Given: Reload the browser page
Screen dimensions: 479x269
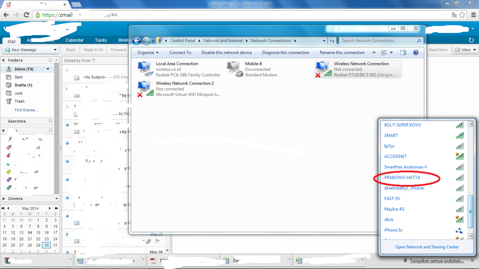Looking at the screenshot, I should [26, 15].
